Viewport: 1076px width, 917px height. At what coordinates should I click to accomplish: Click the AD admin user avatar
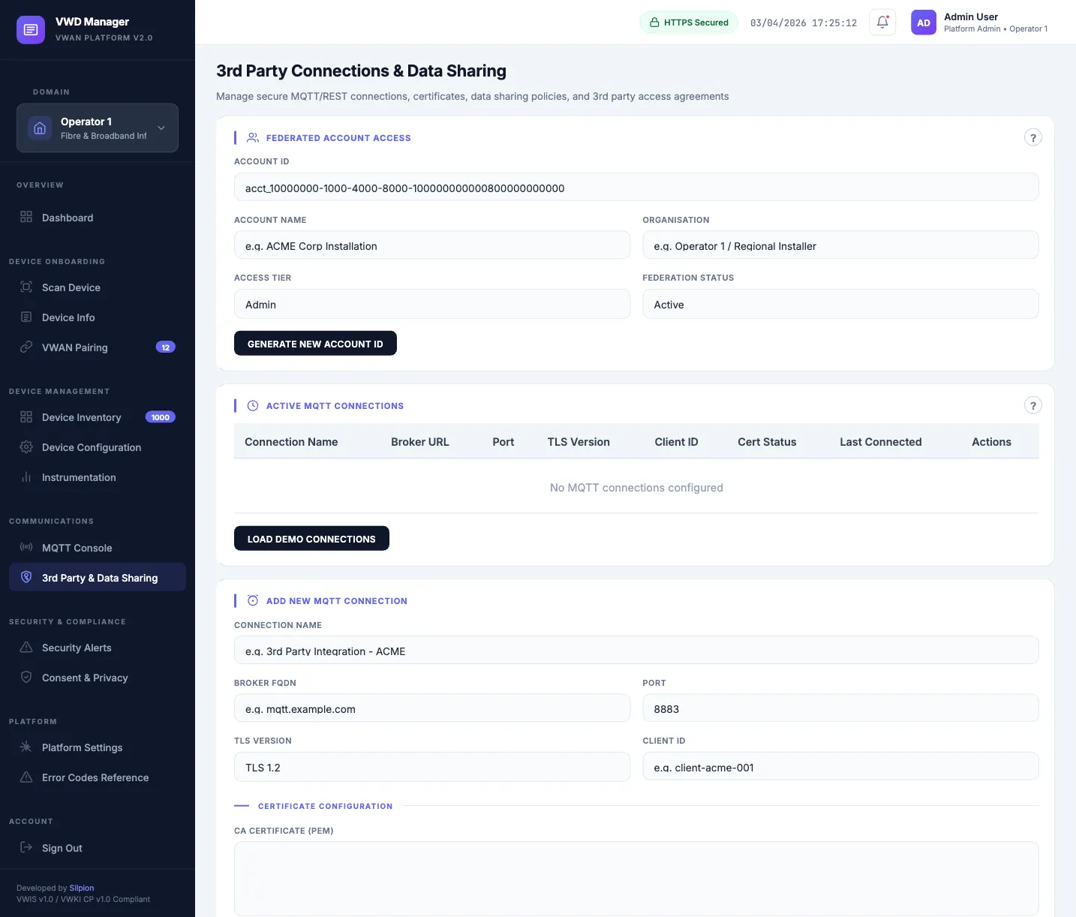[x=923, y=22]
